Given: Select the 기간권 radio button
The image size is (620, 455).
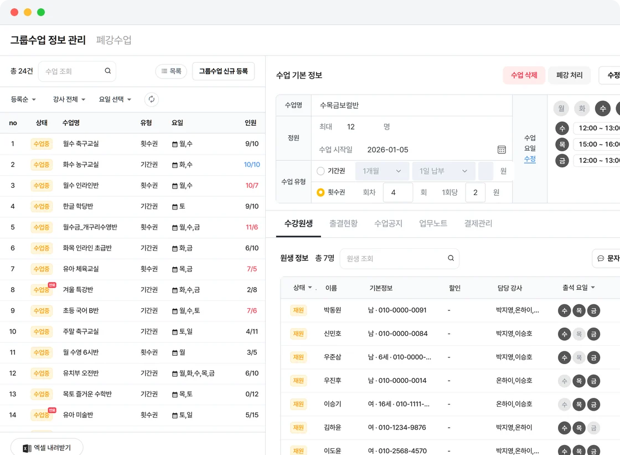Looking at the screenshot, I should click(321, 171).
